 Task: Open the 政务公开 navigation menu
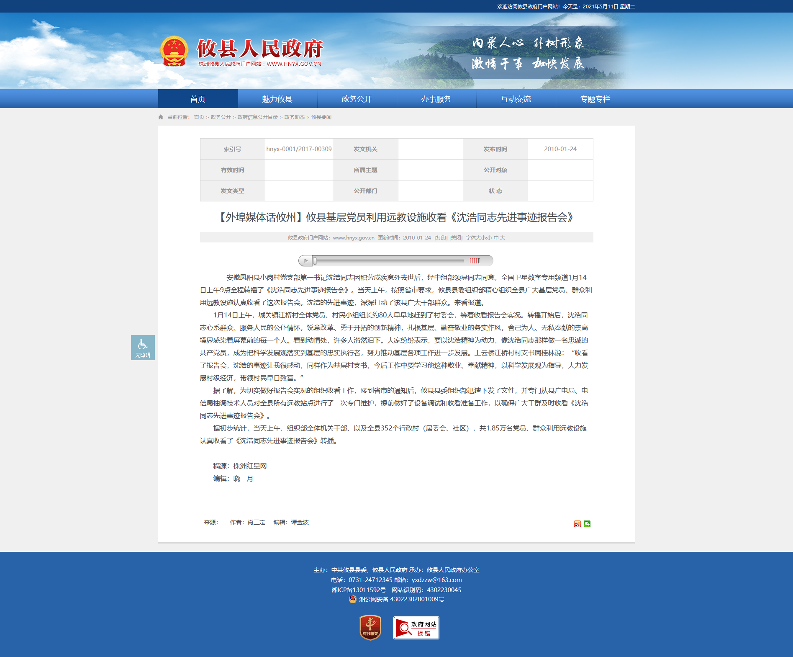click(x=357, y=99)
